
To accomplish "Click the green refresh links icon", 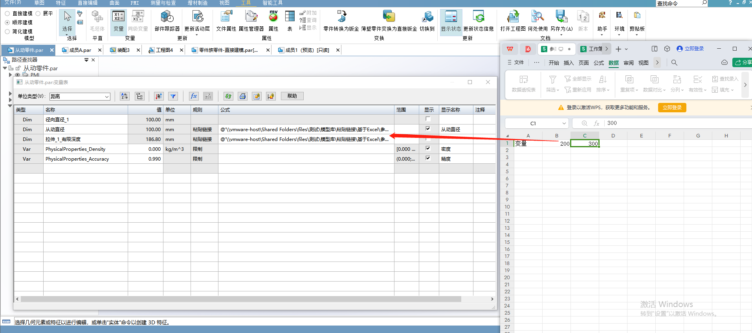I will (x=228, y=96).
